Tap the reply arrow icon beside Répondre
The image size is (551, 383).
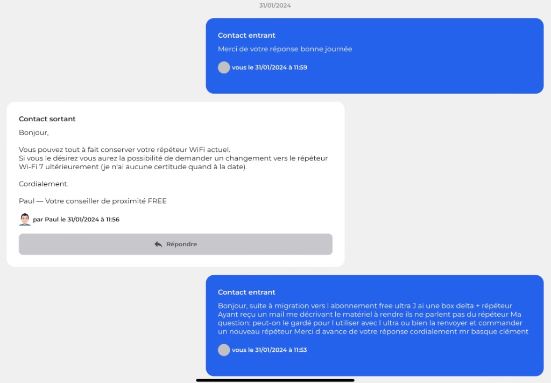click(158, 244)
